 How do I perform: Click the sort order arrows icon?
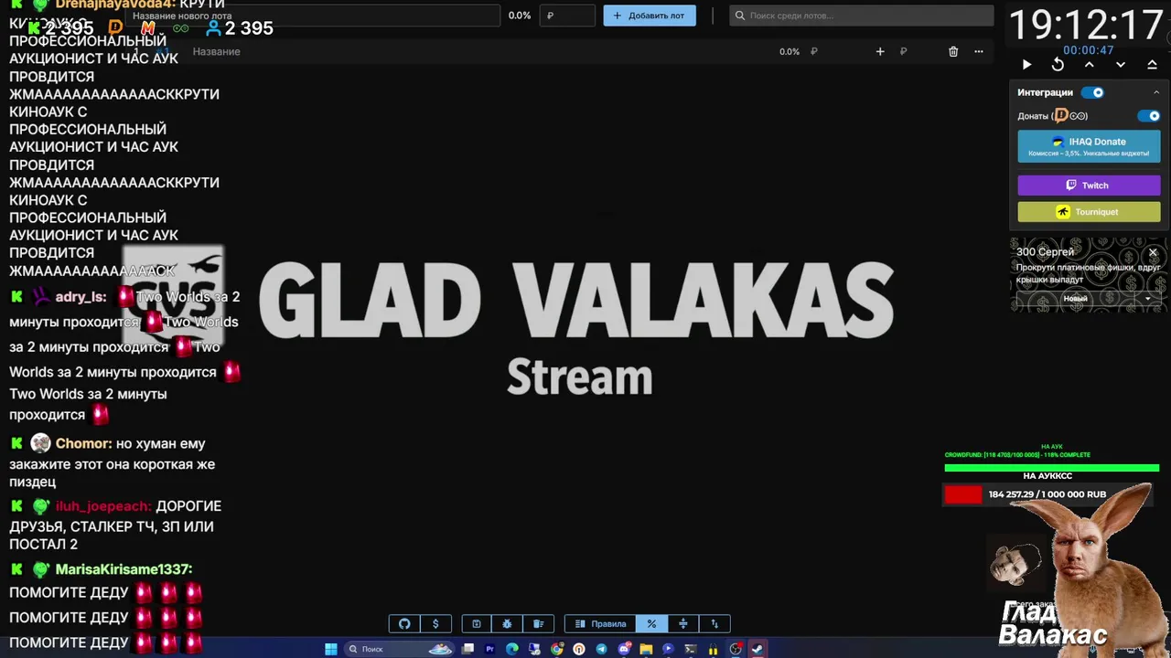pos(714,624)
